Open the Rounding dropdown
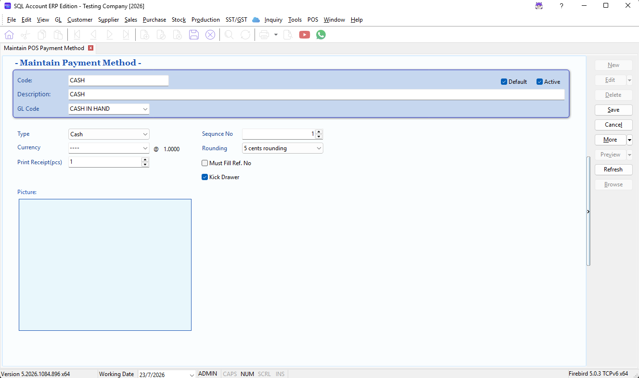 pyautogui.click(x=319, y=148)
